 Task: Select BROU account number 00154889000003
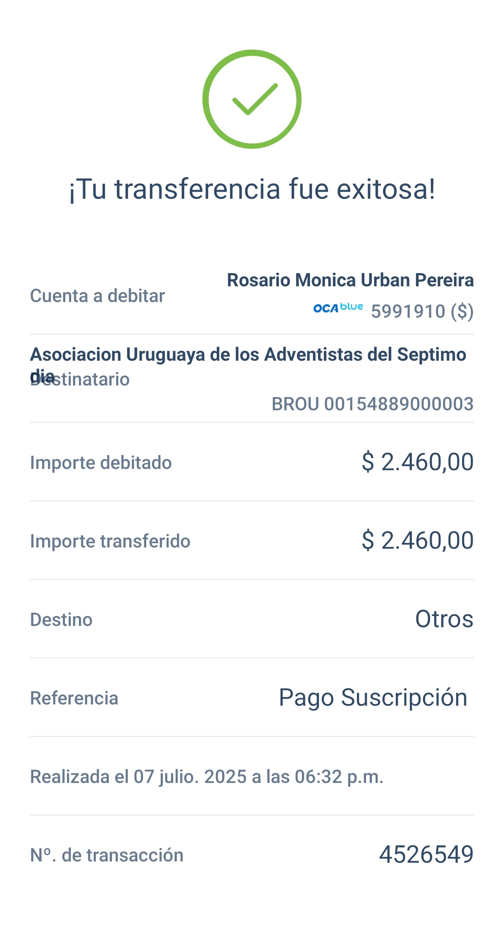(372, 404)
